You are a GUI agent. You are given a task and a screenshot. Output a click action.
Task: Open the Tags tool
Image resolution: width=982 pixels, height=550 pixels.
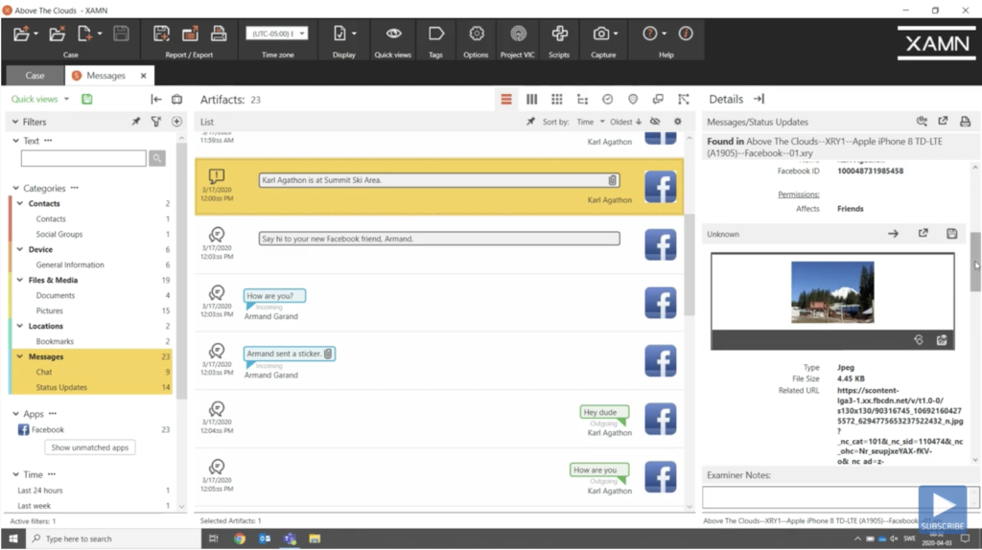(x=436, y=34)
